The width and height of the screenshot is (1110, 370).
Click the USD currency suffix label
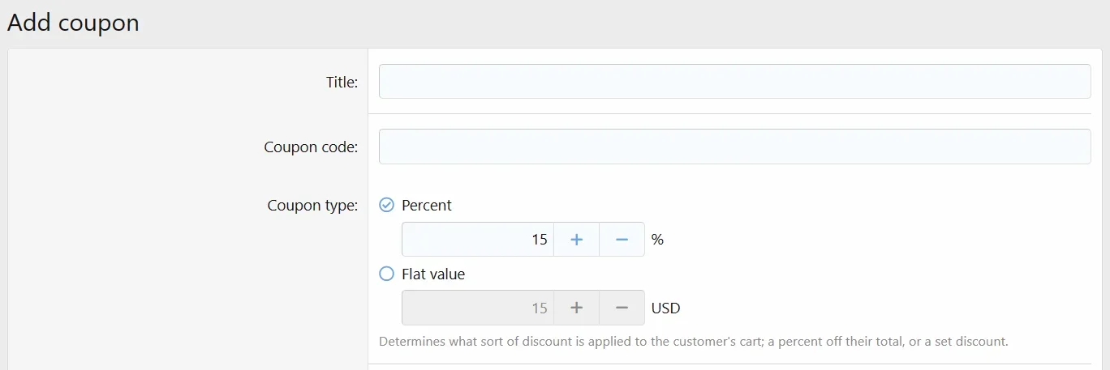point(666,308)
